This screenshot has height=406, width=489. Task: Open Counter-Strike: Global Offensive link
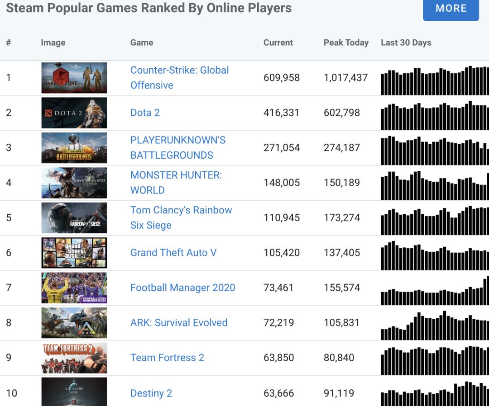pos(180,77)
